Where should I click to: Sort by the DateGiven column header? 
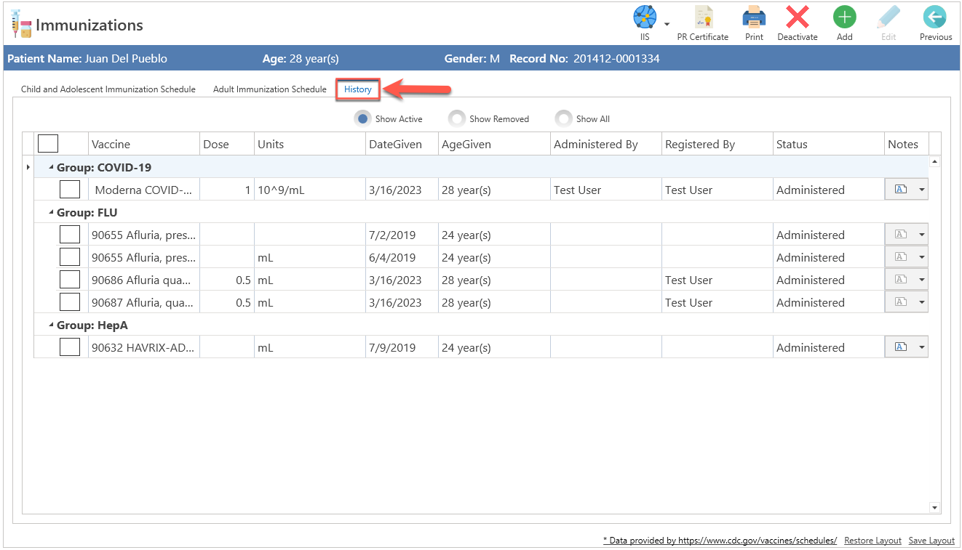coord(402,144)
